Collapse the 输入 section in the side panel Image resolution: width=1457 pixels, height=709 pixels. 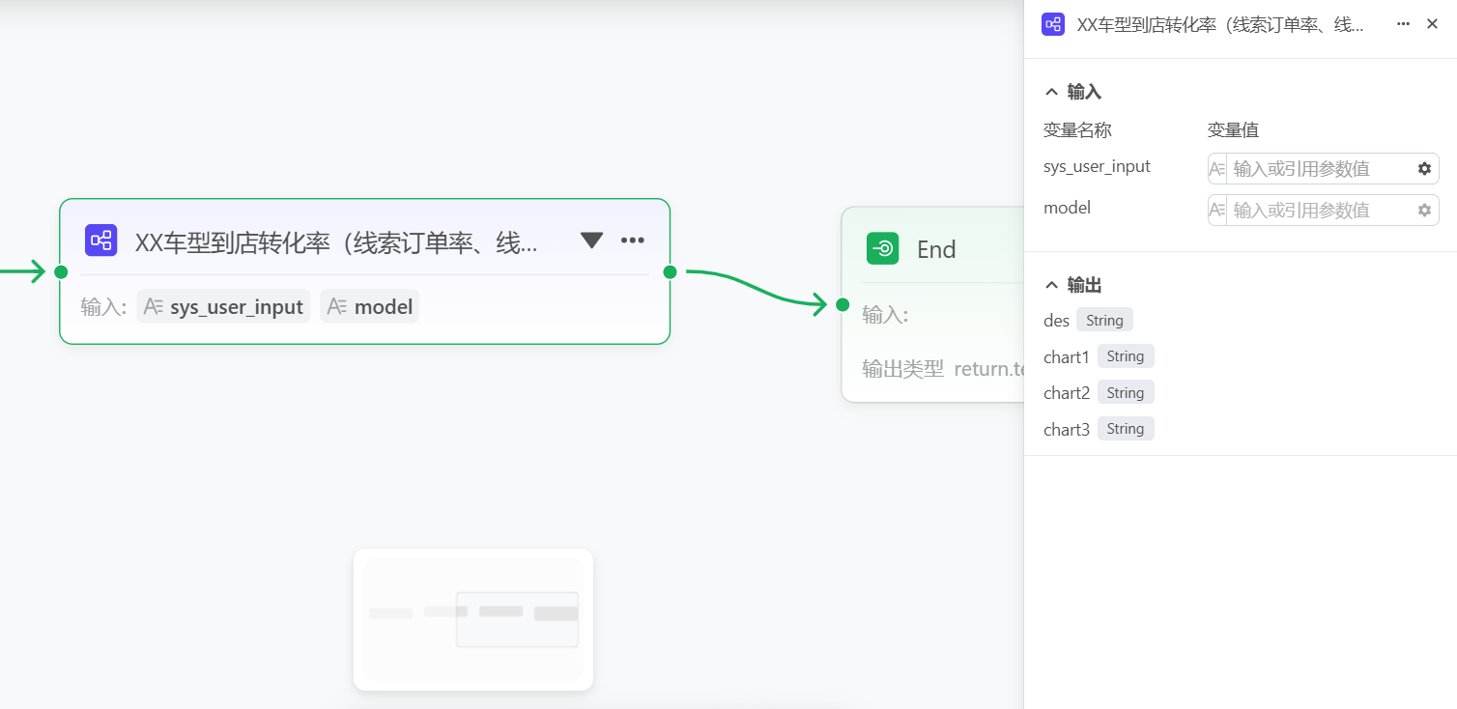(x=1052, y=92)
